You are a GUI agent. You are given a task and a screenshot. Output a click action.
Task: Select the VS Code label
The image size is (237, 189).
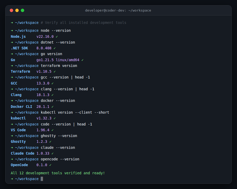18,130
